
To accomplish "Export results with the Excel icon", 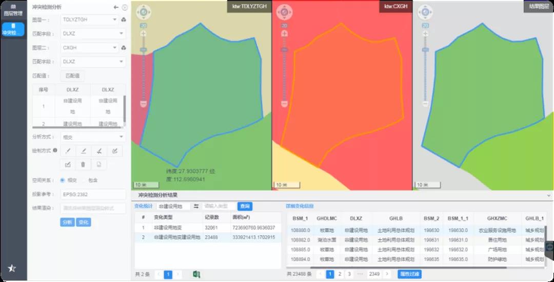I will [x=196, y=274].
